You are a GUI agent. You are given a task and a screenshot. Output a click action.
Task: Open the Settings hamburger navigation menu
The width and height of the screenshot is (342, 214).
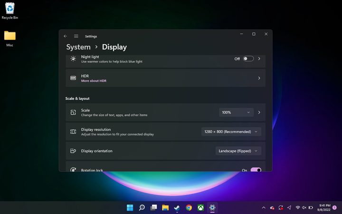(76, 36)
